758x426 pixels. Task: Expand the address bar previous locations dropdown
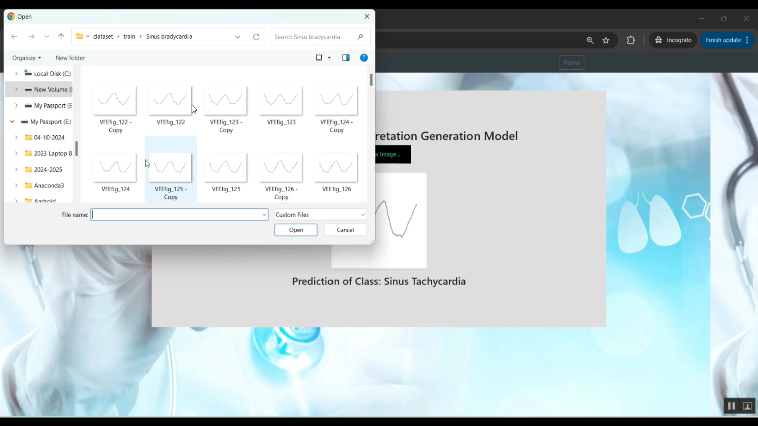pyautogui.click(x=238, y=37)
